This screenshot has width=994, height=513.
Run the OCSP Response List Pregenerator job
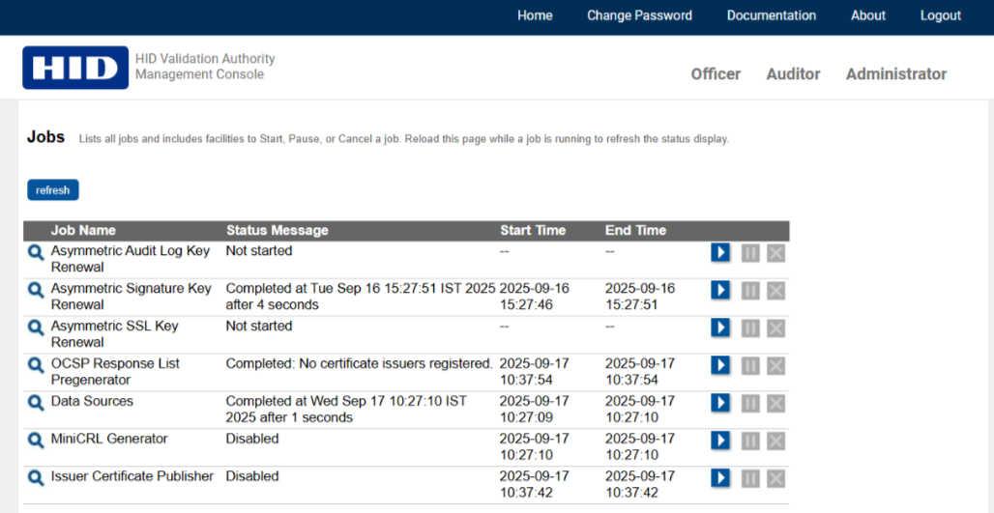(720, 365)
